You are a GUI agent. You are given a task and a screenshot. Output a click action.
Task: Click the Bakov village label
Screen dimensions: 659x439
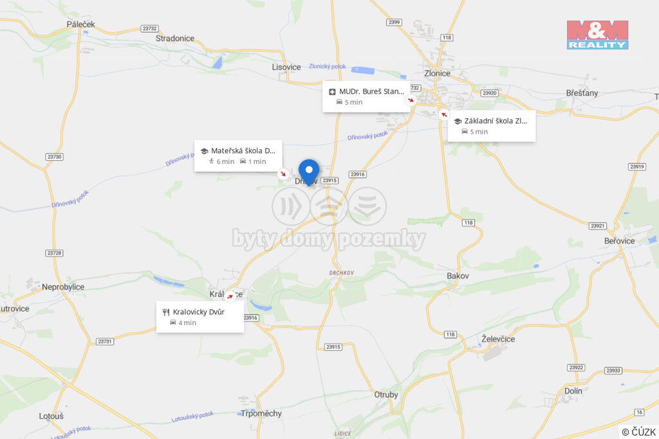pos(458,276)
